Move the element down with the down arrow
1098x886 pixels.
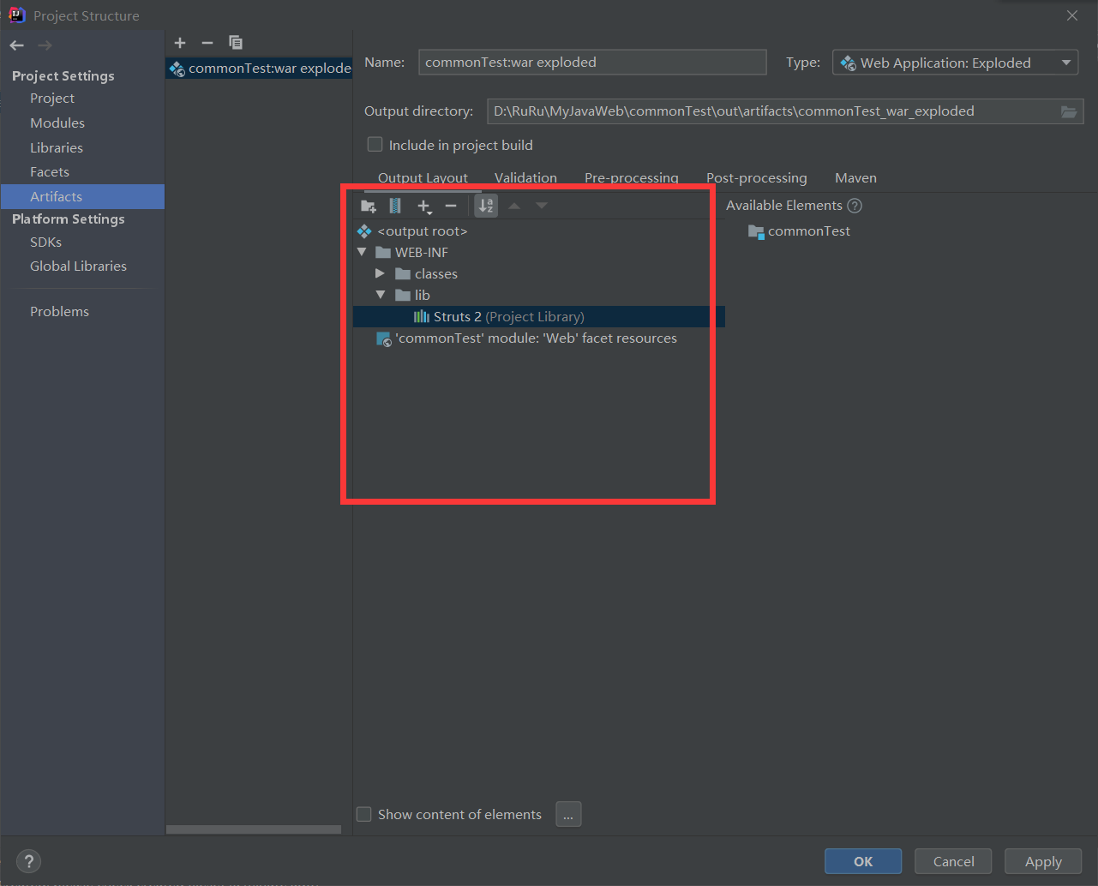(542, 206)
